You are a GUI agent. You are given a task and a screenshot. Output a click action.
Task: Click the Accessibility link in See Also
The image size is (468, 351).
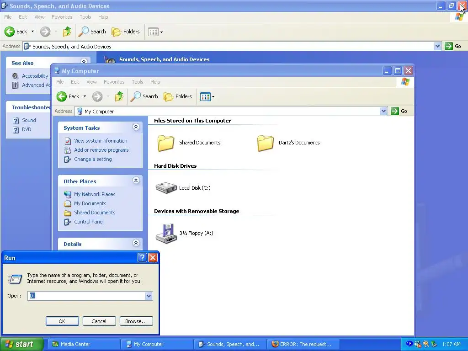[x=36, y=76]
